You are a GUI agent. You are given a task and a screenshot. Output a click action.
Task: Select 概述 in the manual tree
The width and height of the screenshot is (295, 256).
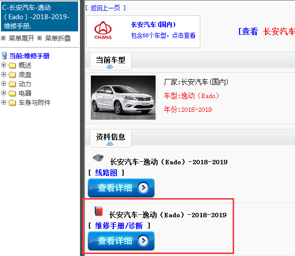point(25,65)
